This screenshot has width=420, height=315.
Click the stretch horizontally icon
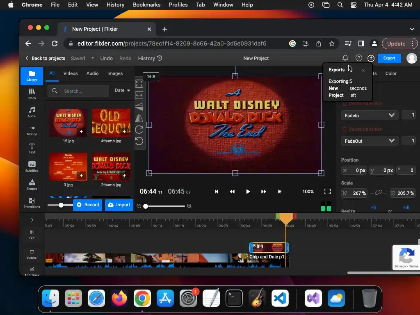[x=139, y=95]
